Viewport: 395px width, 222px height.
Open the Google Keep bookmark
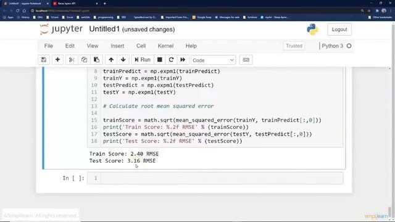click(x=202, y=17)
